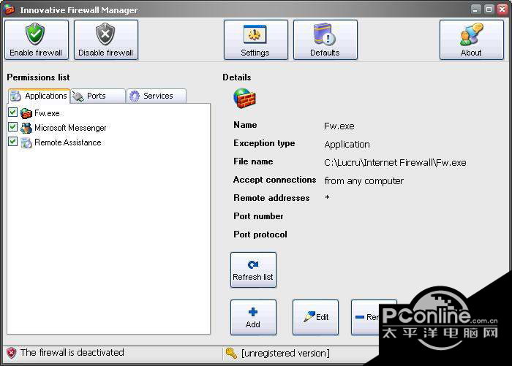
Task: Click the title bar application icon
Action: [9, 9]
